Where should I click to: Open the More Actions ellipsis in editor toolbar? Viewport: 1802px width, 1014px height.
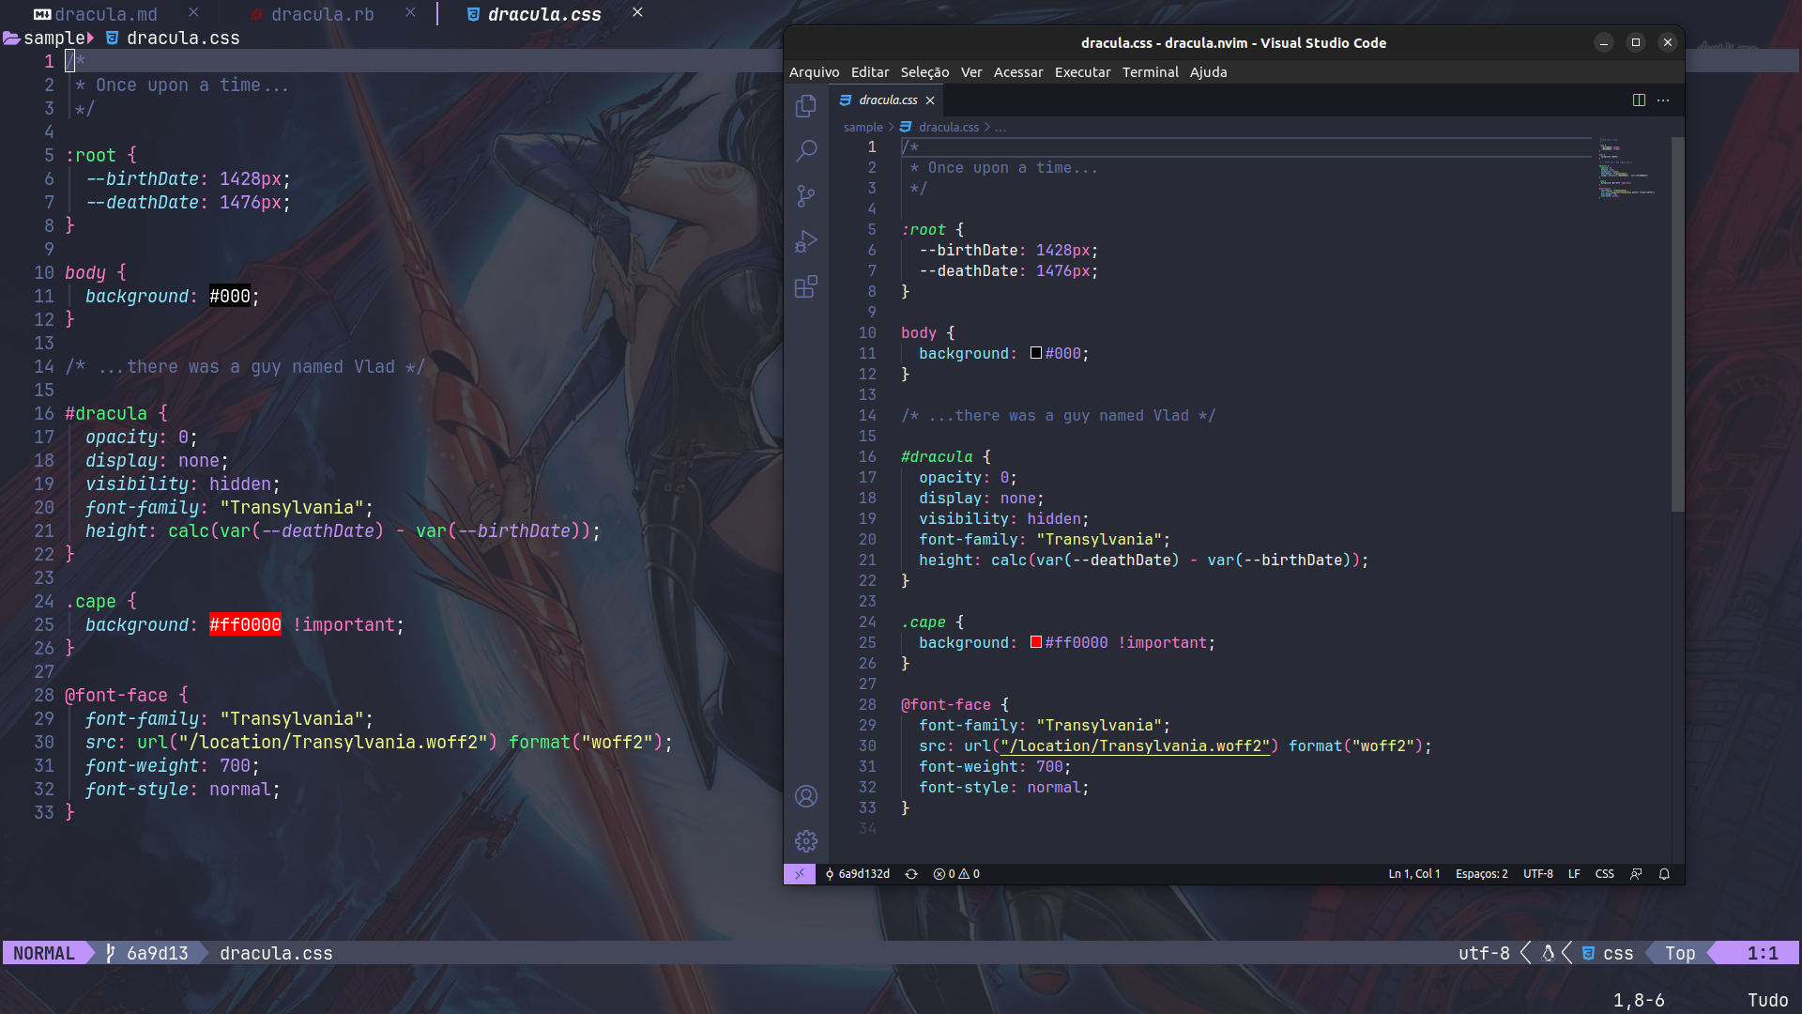coord(1663,100)
